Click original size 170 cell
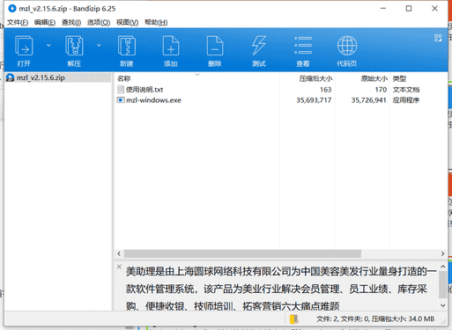This screenshot has height=330, width=452. tap(381, 90)
